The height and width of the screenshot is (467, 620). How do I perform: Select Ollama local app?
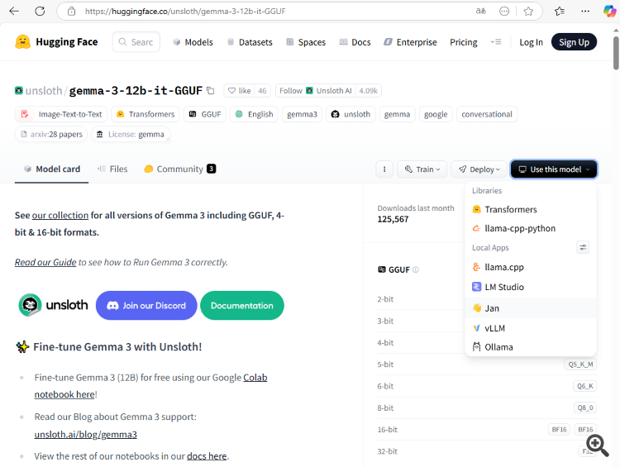(531, 347)
